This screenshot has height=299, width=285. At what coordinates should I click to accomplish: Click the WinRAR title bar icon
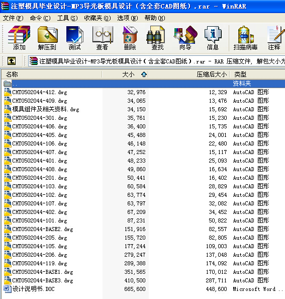5,6
